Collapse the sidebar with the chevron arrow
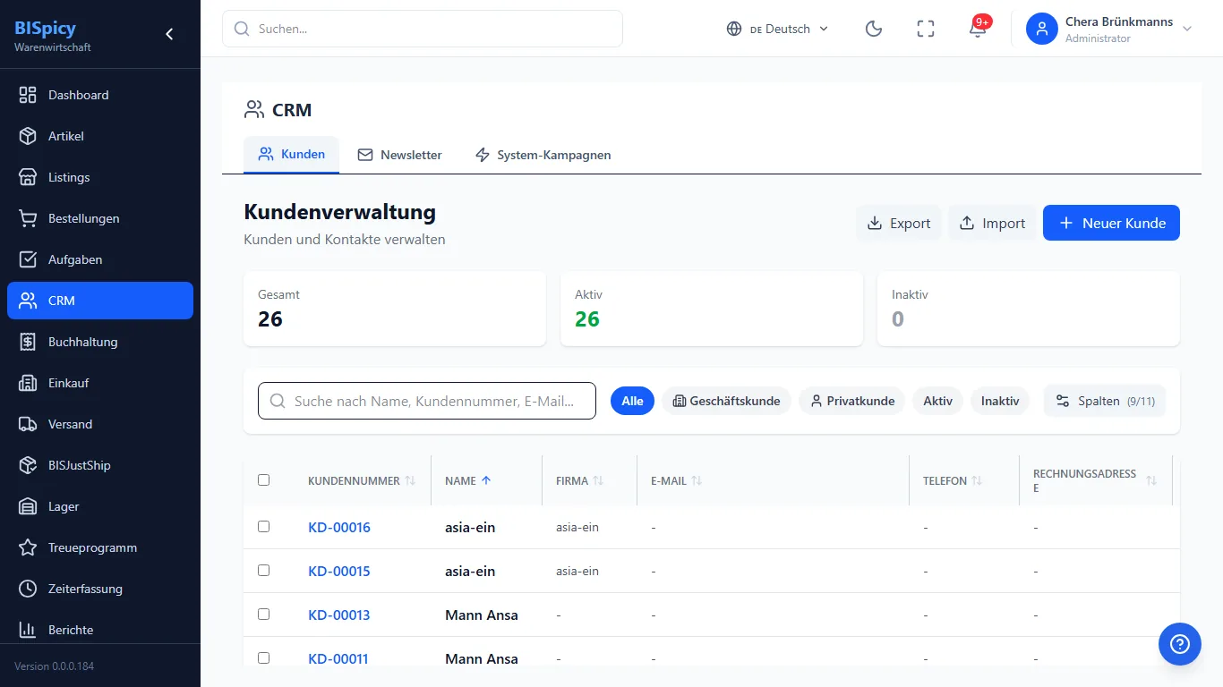This screenshot has height=687, width=1223. (169, 34)
